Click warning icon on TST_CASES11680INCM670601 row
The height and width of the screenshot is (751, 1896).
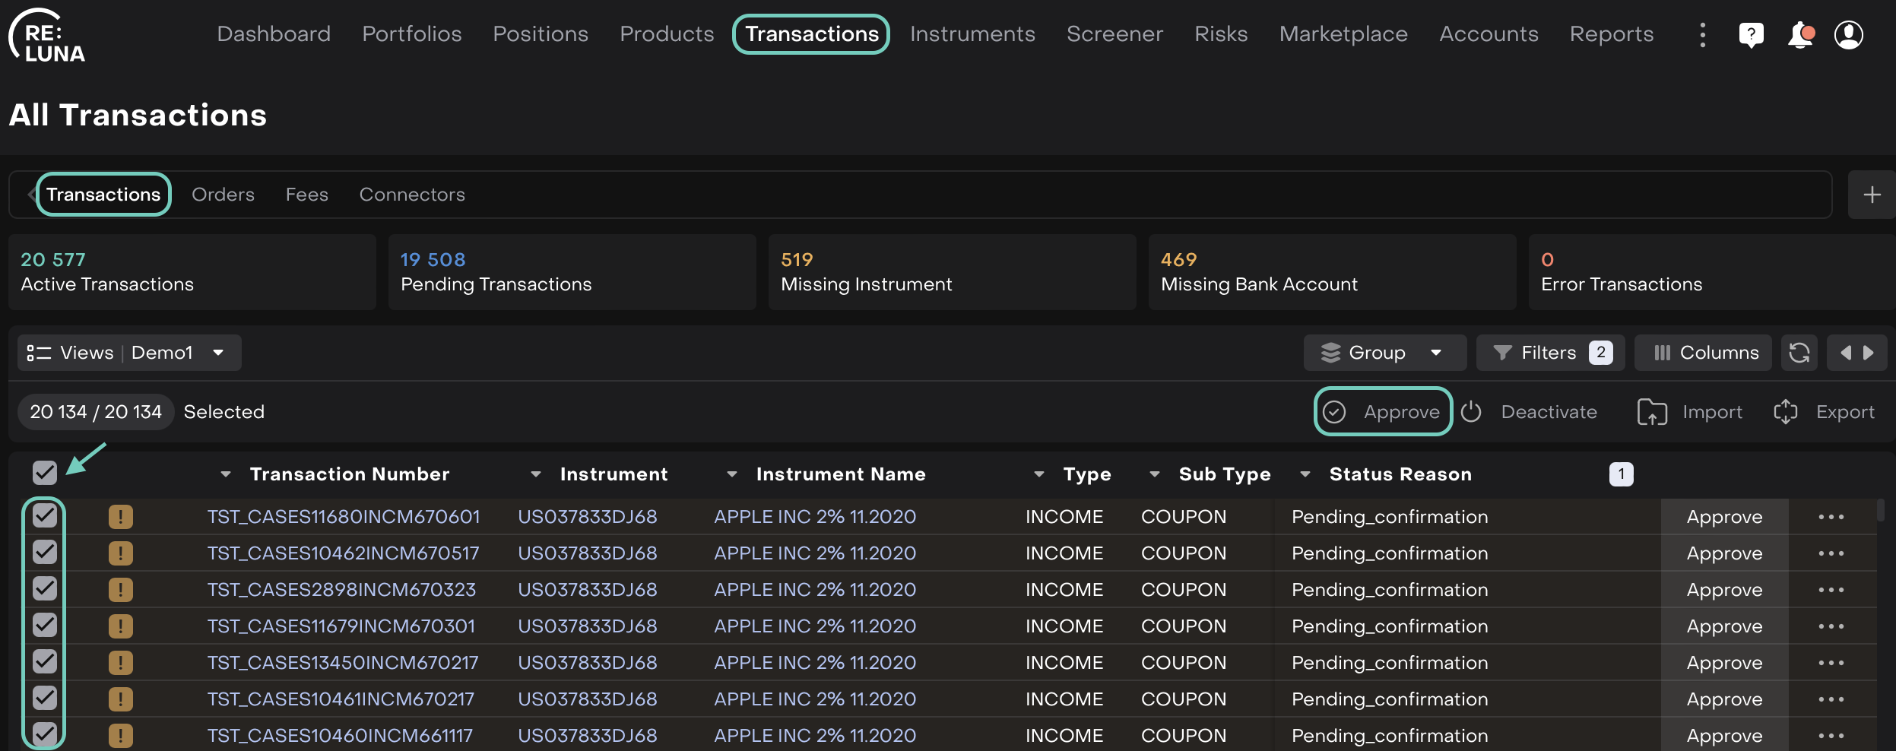point(120,517)
